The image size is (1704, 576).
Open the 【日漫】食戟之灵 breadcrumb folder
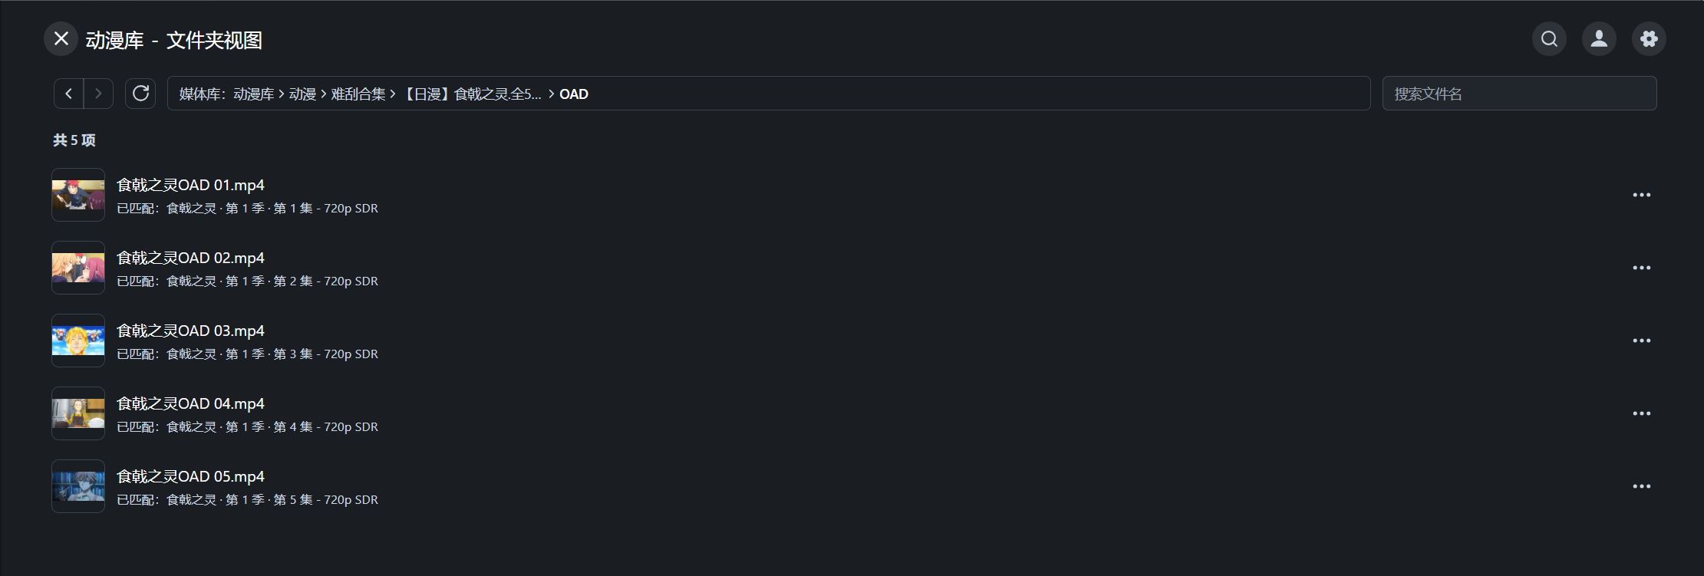(x=471, y=94)
